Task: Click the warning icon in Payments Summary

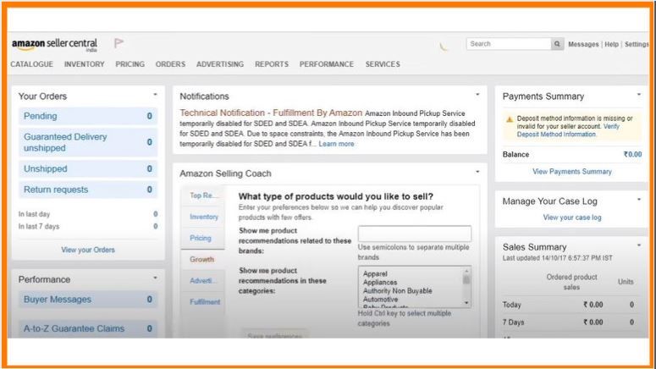Action: 509,119
